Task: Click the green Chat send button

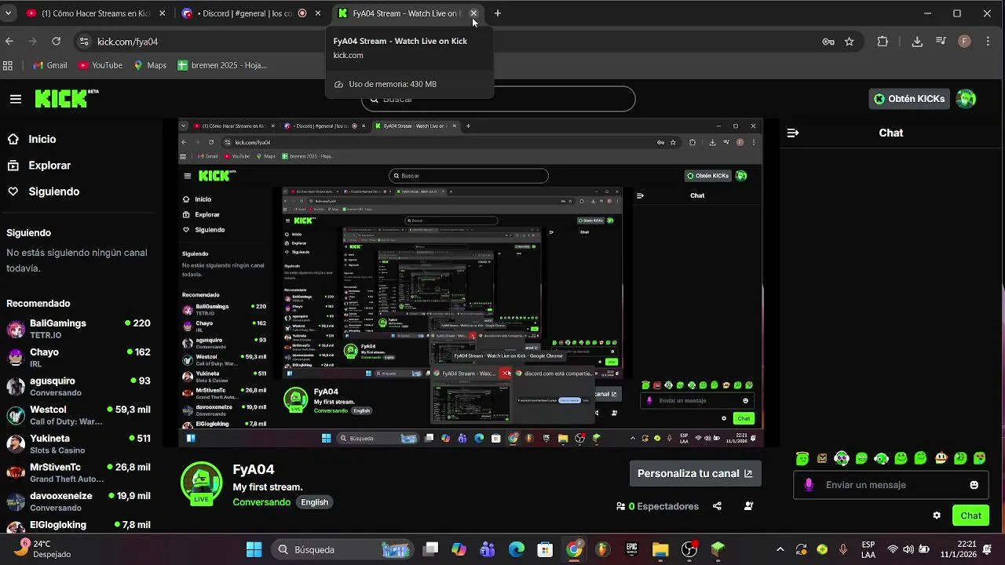Action: (971, 516)
